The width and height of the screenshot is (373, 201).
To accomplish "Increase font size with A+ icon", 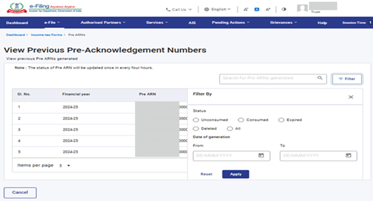I will click(268, 9).
